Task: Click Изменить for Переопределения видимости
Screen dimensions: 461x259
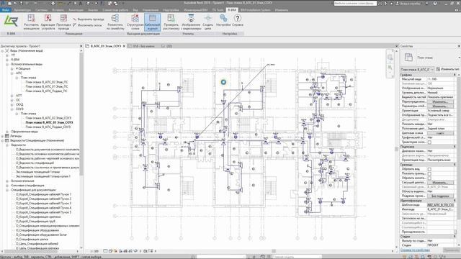Action: pyautogui.click(x=440, y=101)
